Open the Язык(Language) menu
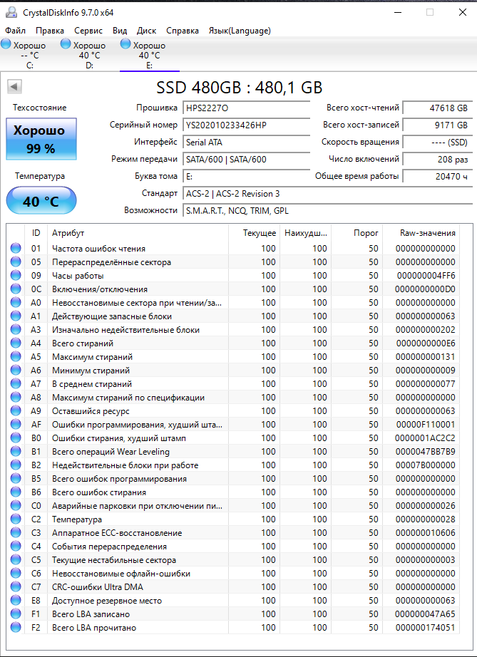Image resolution: width=477 pixels, height=657 pixels. point(240,31)
